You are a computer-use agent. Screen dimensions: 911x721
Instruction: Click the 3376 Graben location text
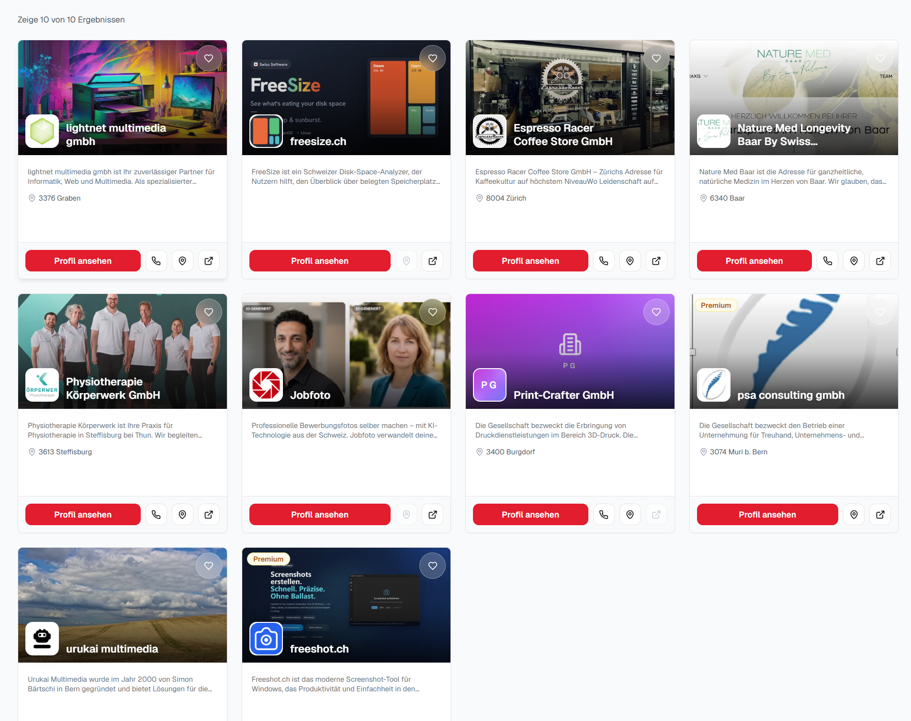point(59,198)
